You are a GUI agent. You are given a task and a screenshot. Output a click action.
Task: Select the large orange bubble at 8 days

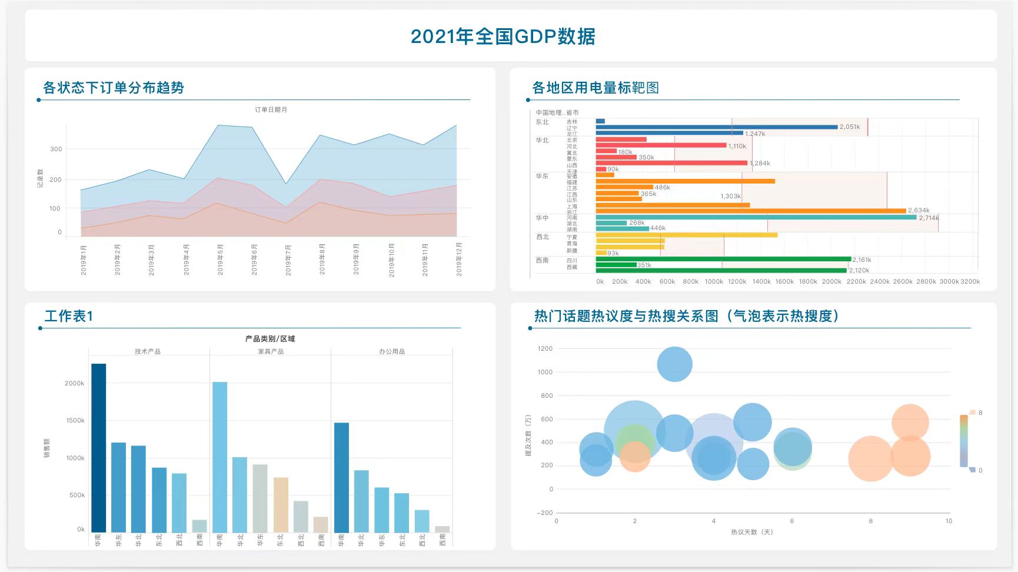pos(871,458)
